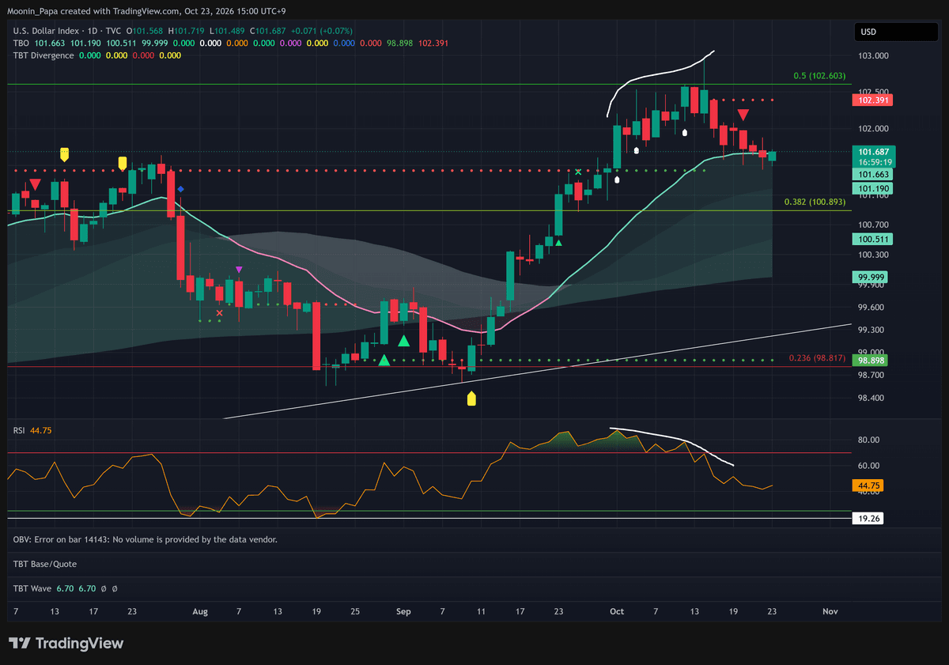The image size is (949, 665).
Task: Click the Oct label on time axis
Action: (x=617, y=611)
